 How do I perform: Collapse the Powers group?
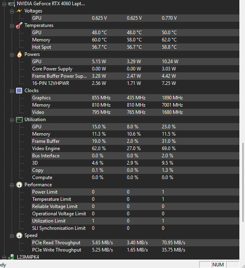click(x=12, y=54)
